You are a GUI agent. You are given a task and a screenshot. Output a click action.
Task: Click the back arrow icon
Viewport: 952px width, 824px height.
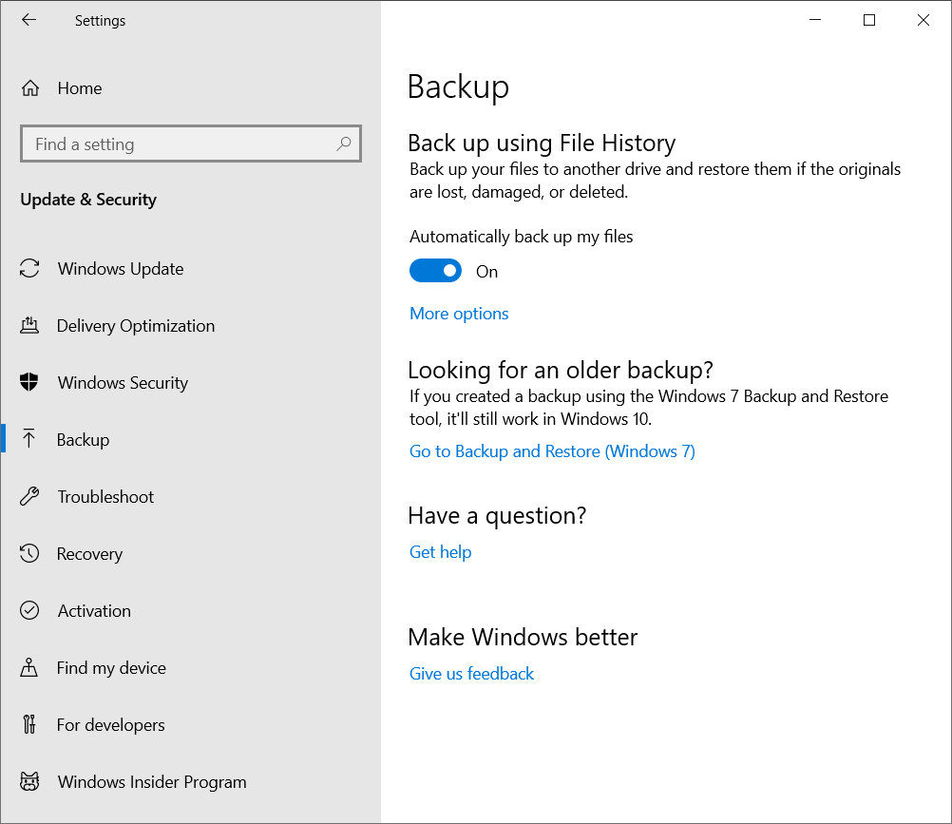[29, 20]
